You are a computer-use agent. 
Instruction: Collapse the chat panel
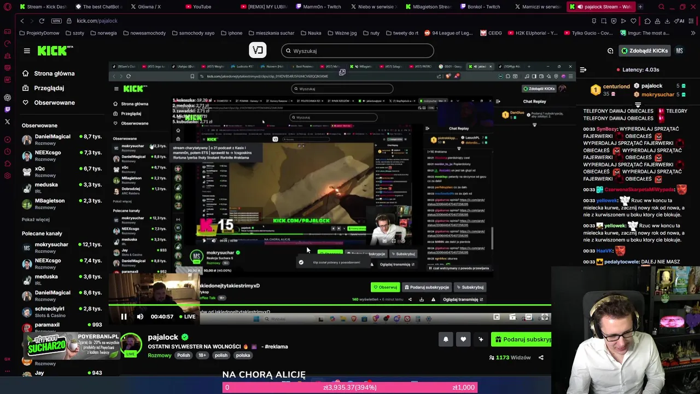pos(583,69)
